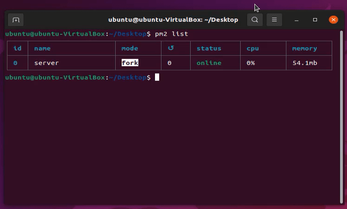This screenshot has width=347, height=209.
Task: Open a new terminal tab
Action: [16, 20]
